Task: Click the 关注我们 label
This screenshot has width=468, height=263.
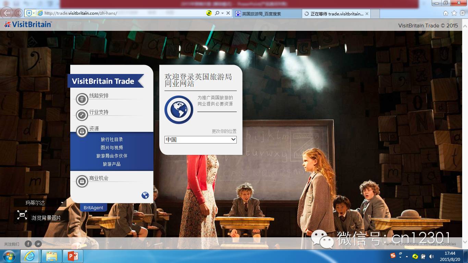Action: tap(12, 244)
